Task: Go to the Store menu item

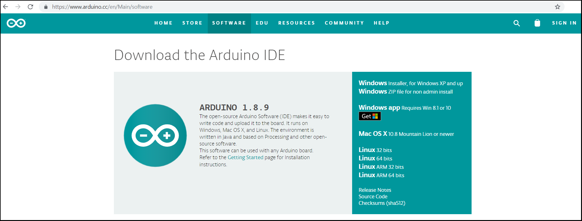Action: tap(192, 23)
